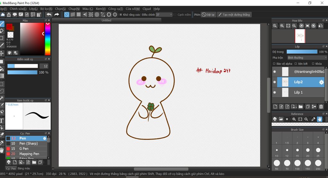Image resolution: width=328 pixels, height=178 pixels.
Task: Select the Bucket fill tool
Action: click(2, 69)
